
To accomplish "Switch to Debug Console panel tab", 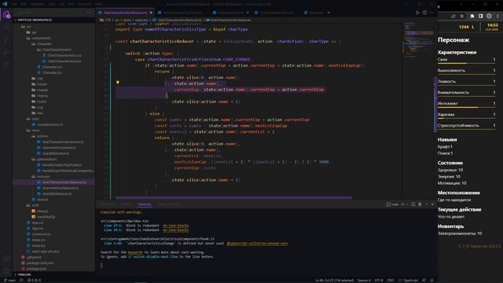I will point(169,204).
